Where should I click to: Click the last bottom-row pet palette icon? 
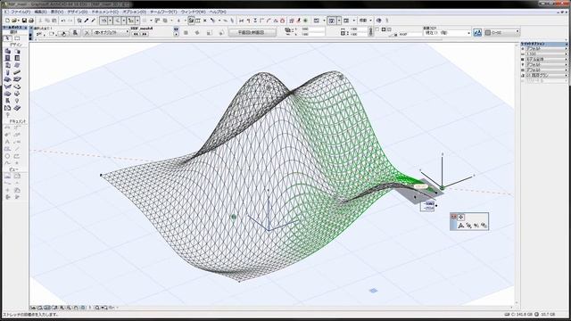484,226
